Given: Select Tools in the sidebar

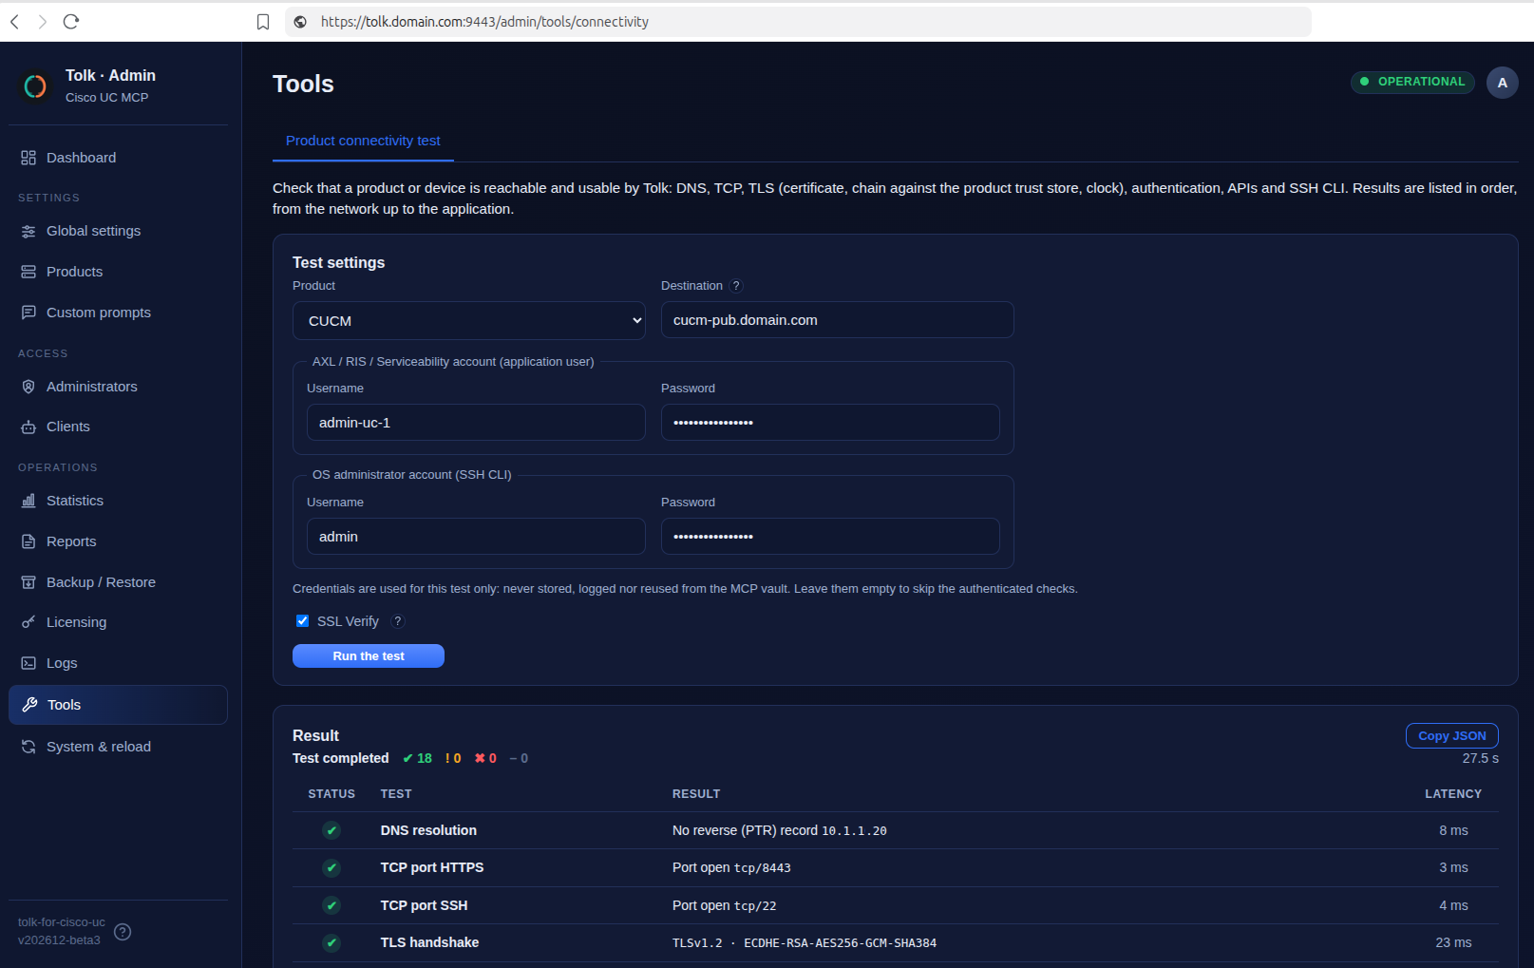Looking at the screenshot, I should [118, 705].
